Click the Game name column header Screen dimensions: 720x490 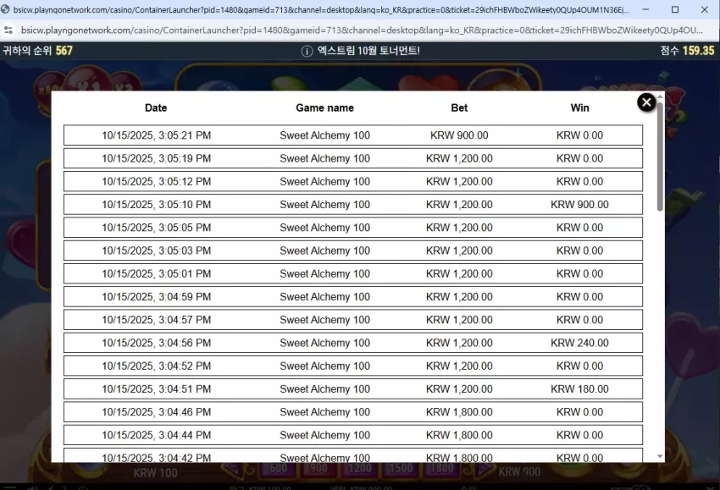(x=324, y=107)
